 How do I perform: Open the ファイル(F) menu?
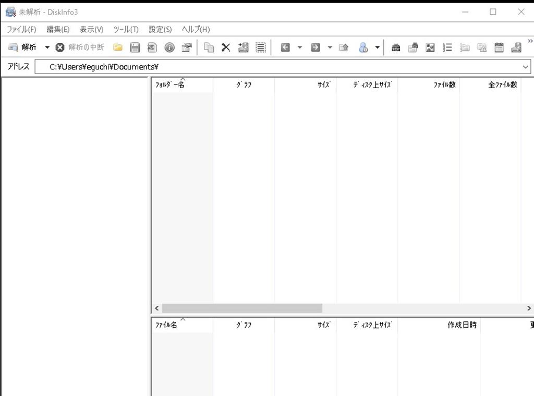tap(21, 29)
